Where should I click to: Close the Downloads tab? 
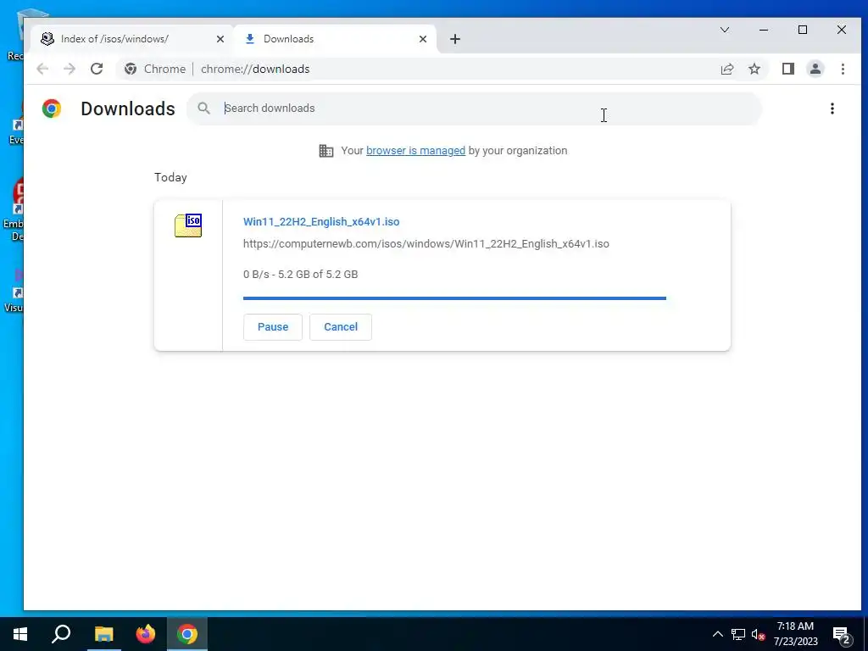coord(422,39)
